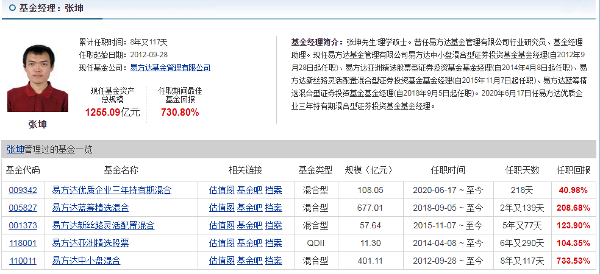Click the 8年又117天 cell in 110011 row

coord(523,261)
